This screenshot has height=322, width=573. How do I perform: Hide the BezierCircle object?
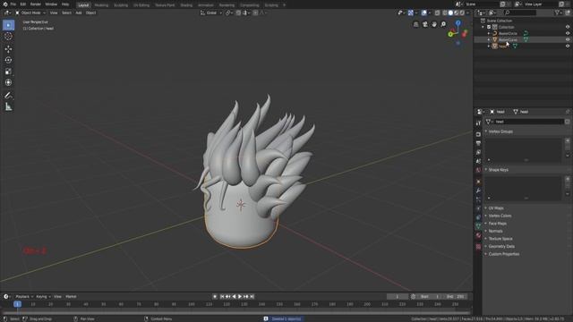(568, 33)
